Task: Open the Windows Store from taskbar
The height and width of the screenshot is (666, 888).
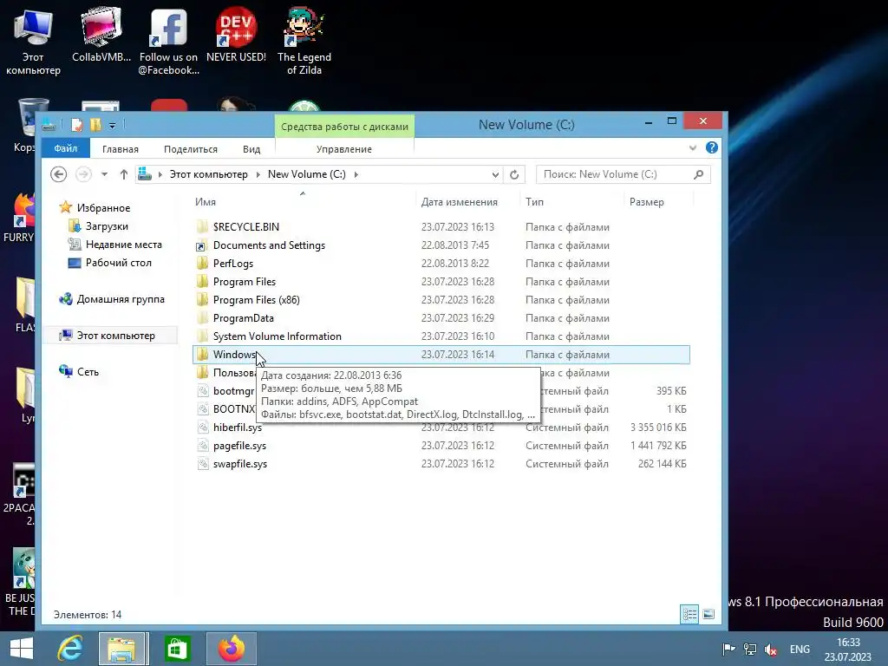Action: pyautogui.click(x=177, y=649)
